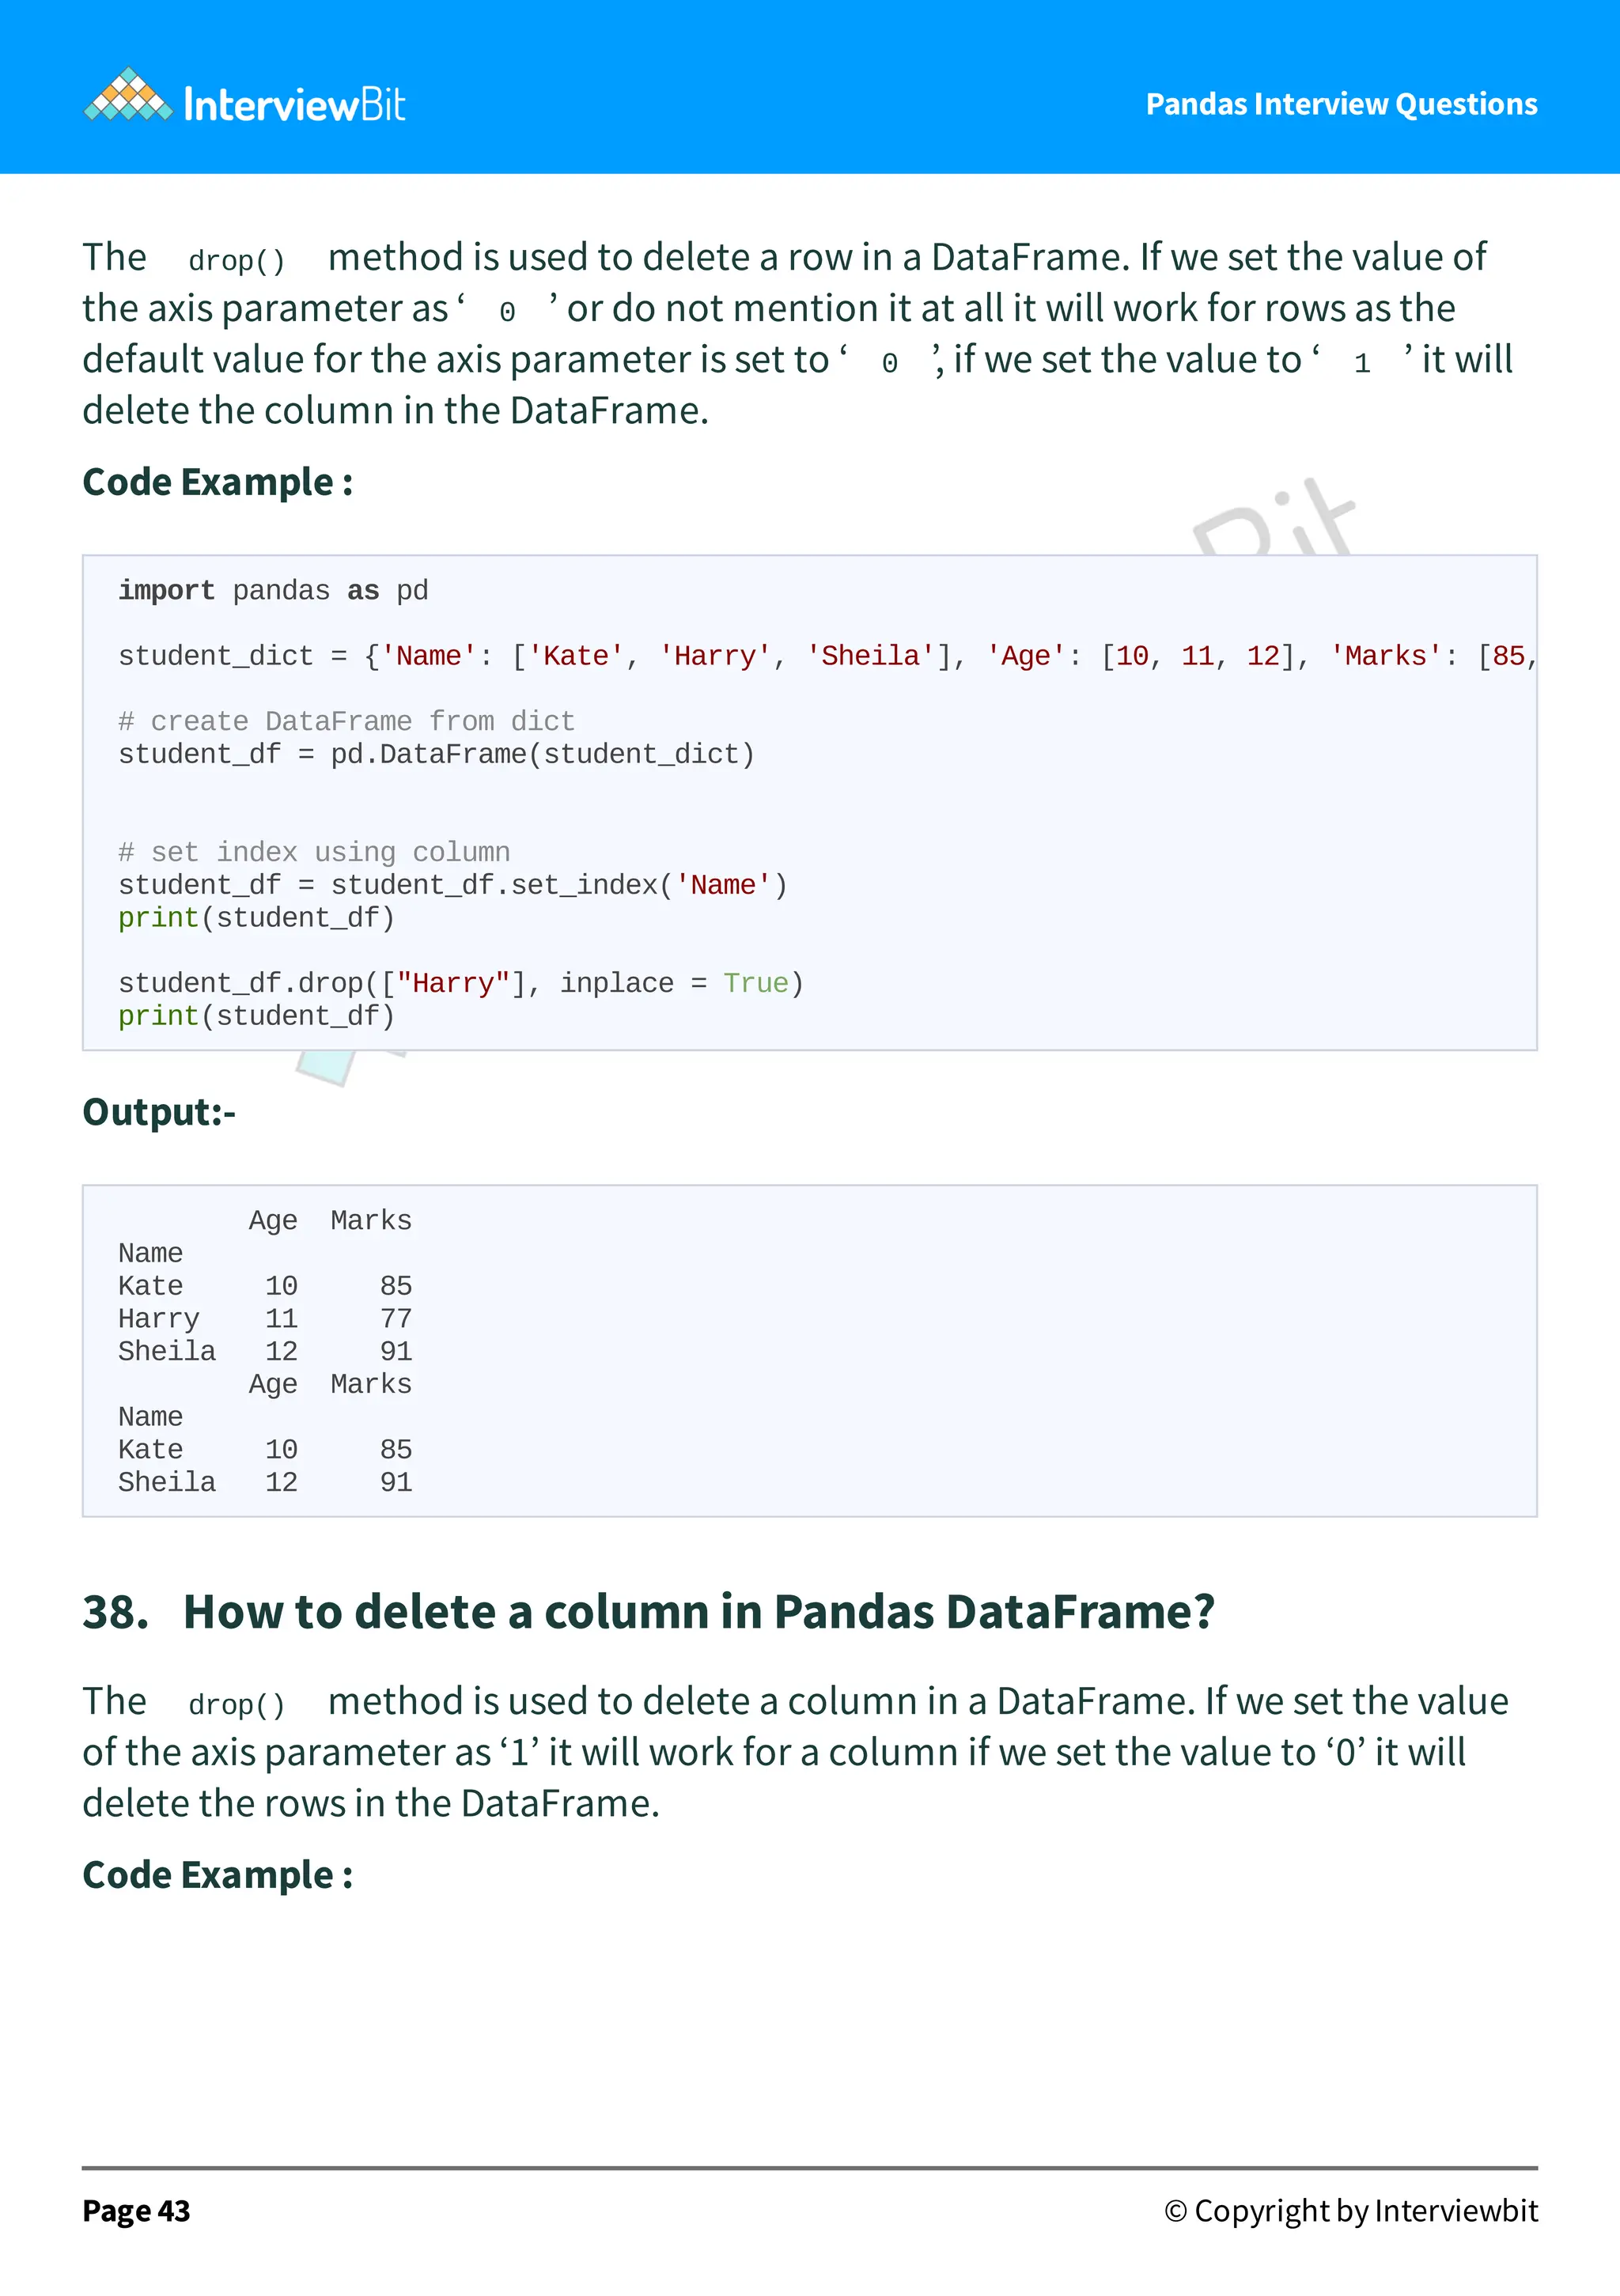Click the InterviewBit brand name text

(295, 105)
